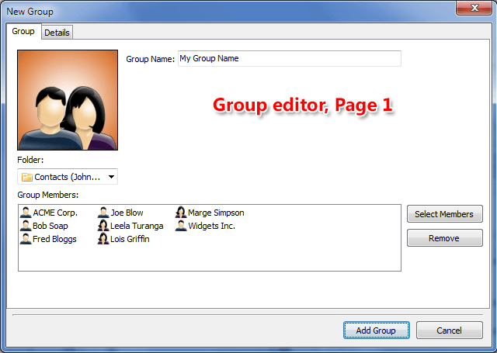Click the Bob Soap contact icon
Image resolution: width=497 pixels, height=353 pixels.
(x=26, y=226)
